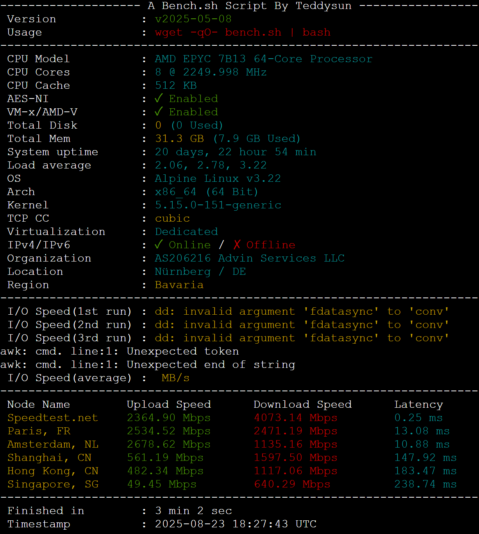Click the red X before Offline

[237, 245]
